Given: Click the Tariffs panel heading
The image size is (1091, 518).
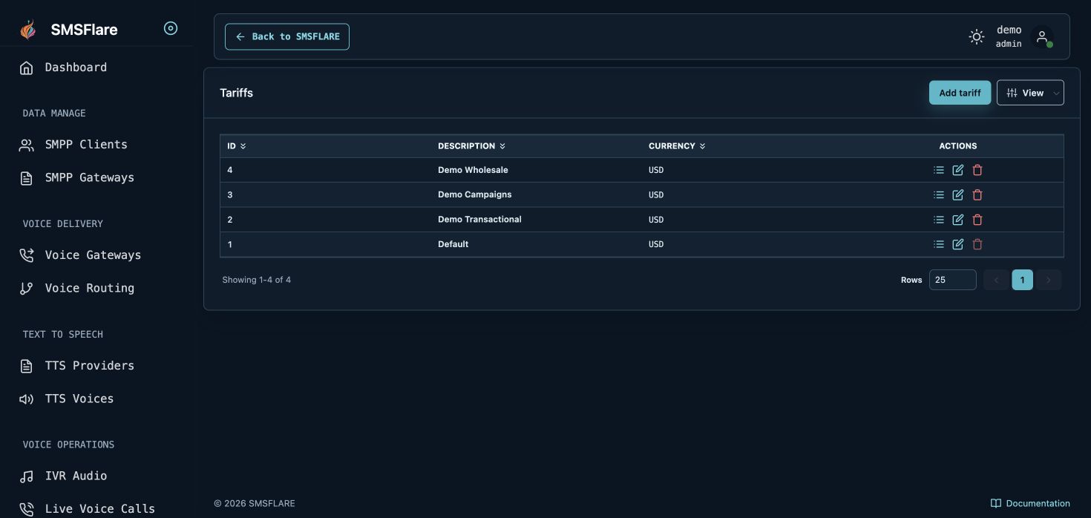Looking at the screenshot, I should 237,93.
